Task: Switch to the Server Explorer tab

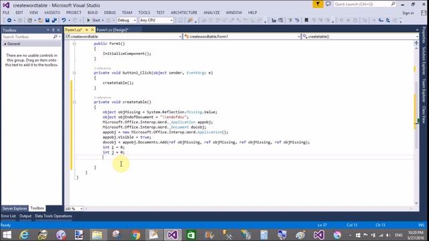Action: click(15, 208)
